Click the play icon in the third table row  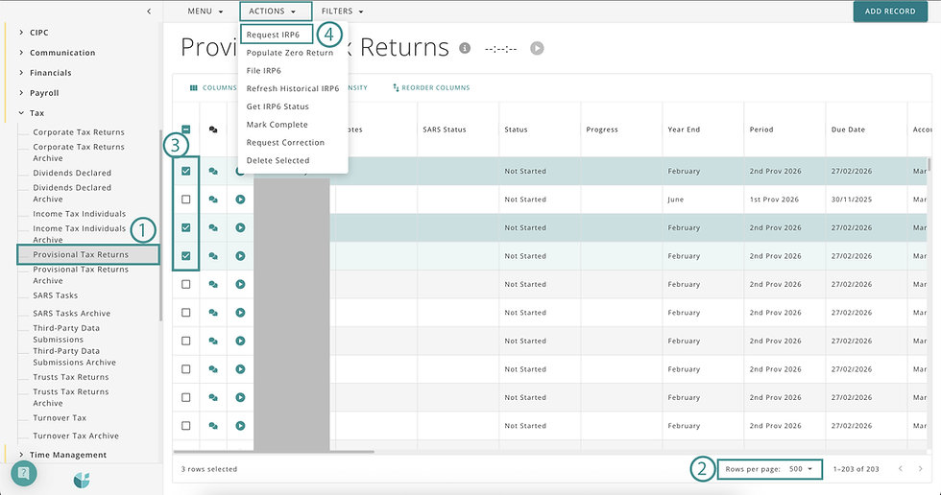coord(241,227)
